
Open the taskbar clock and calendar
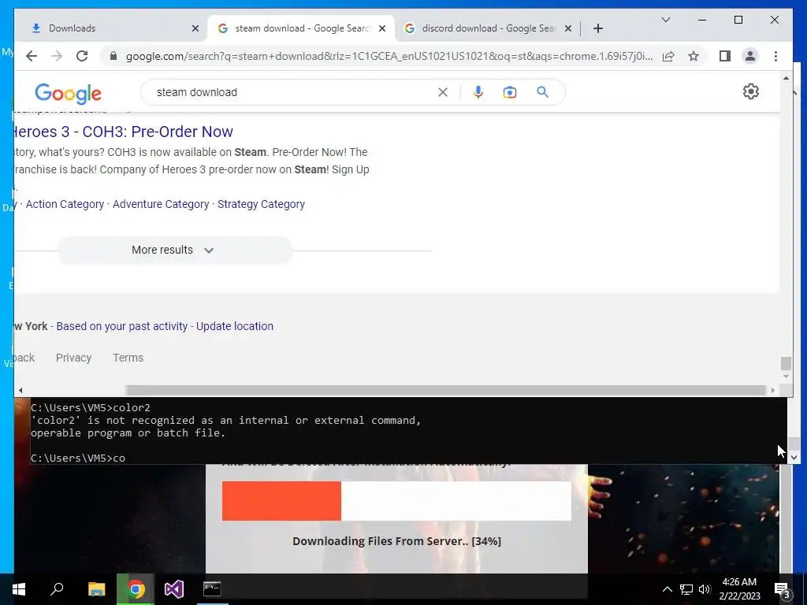click(739, 589)
